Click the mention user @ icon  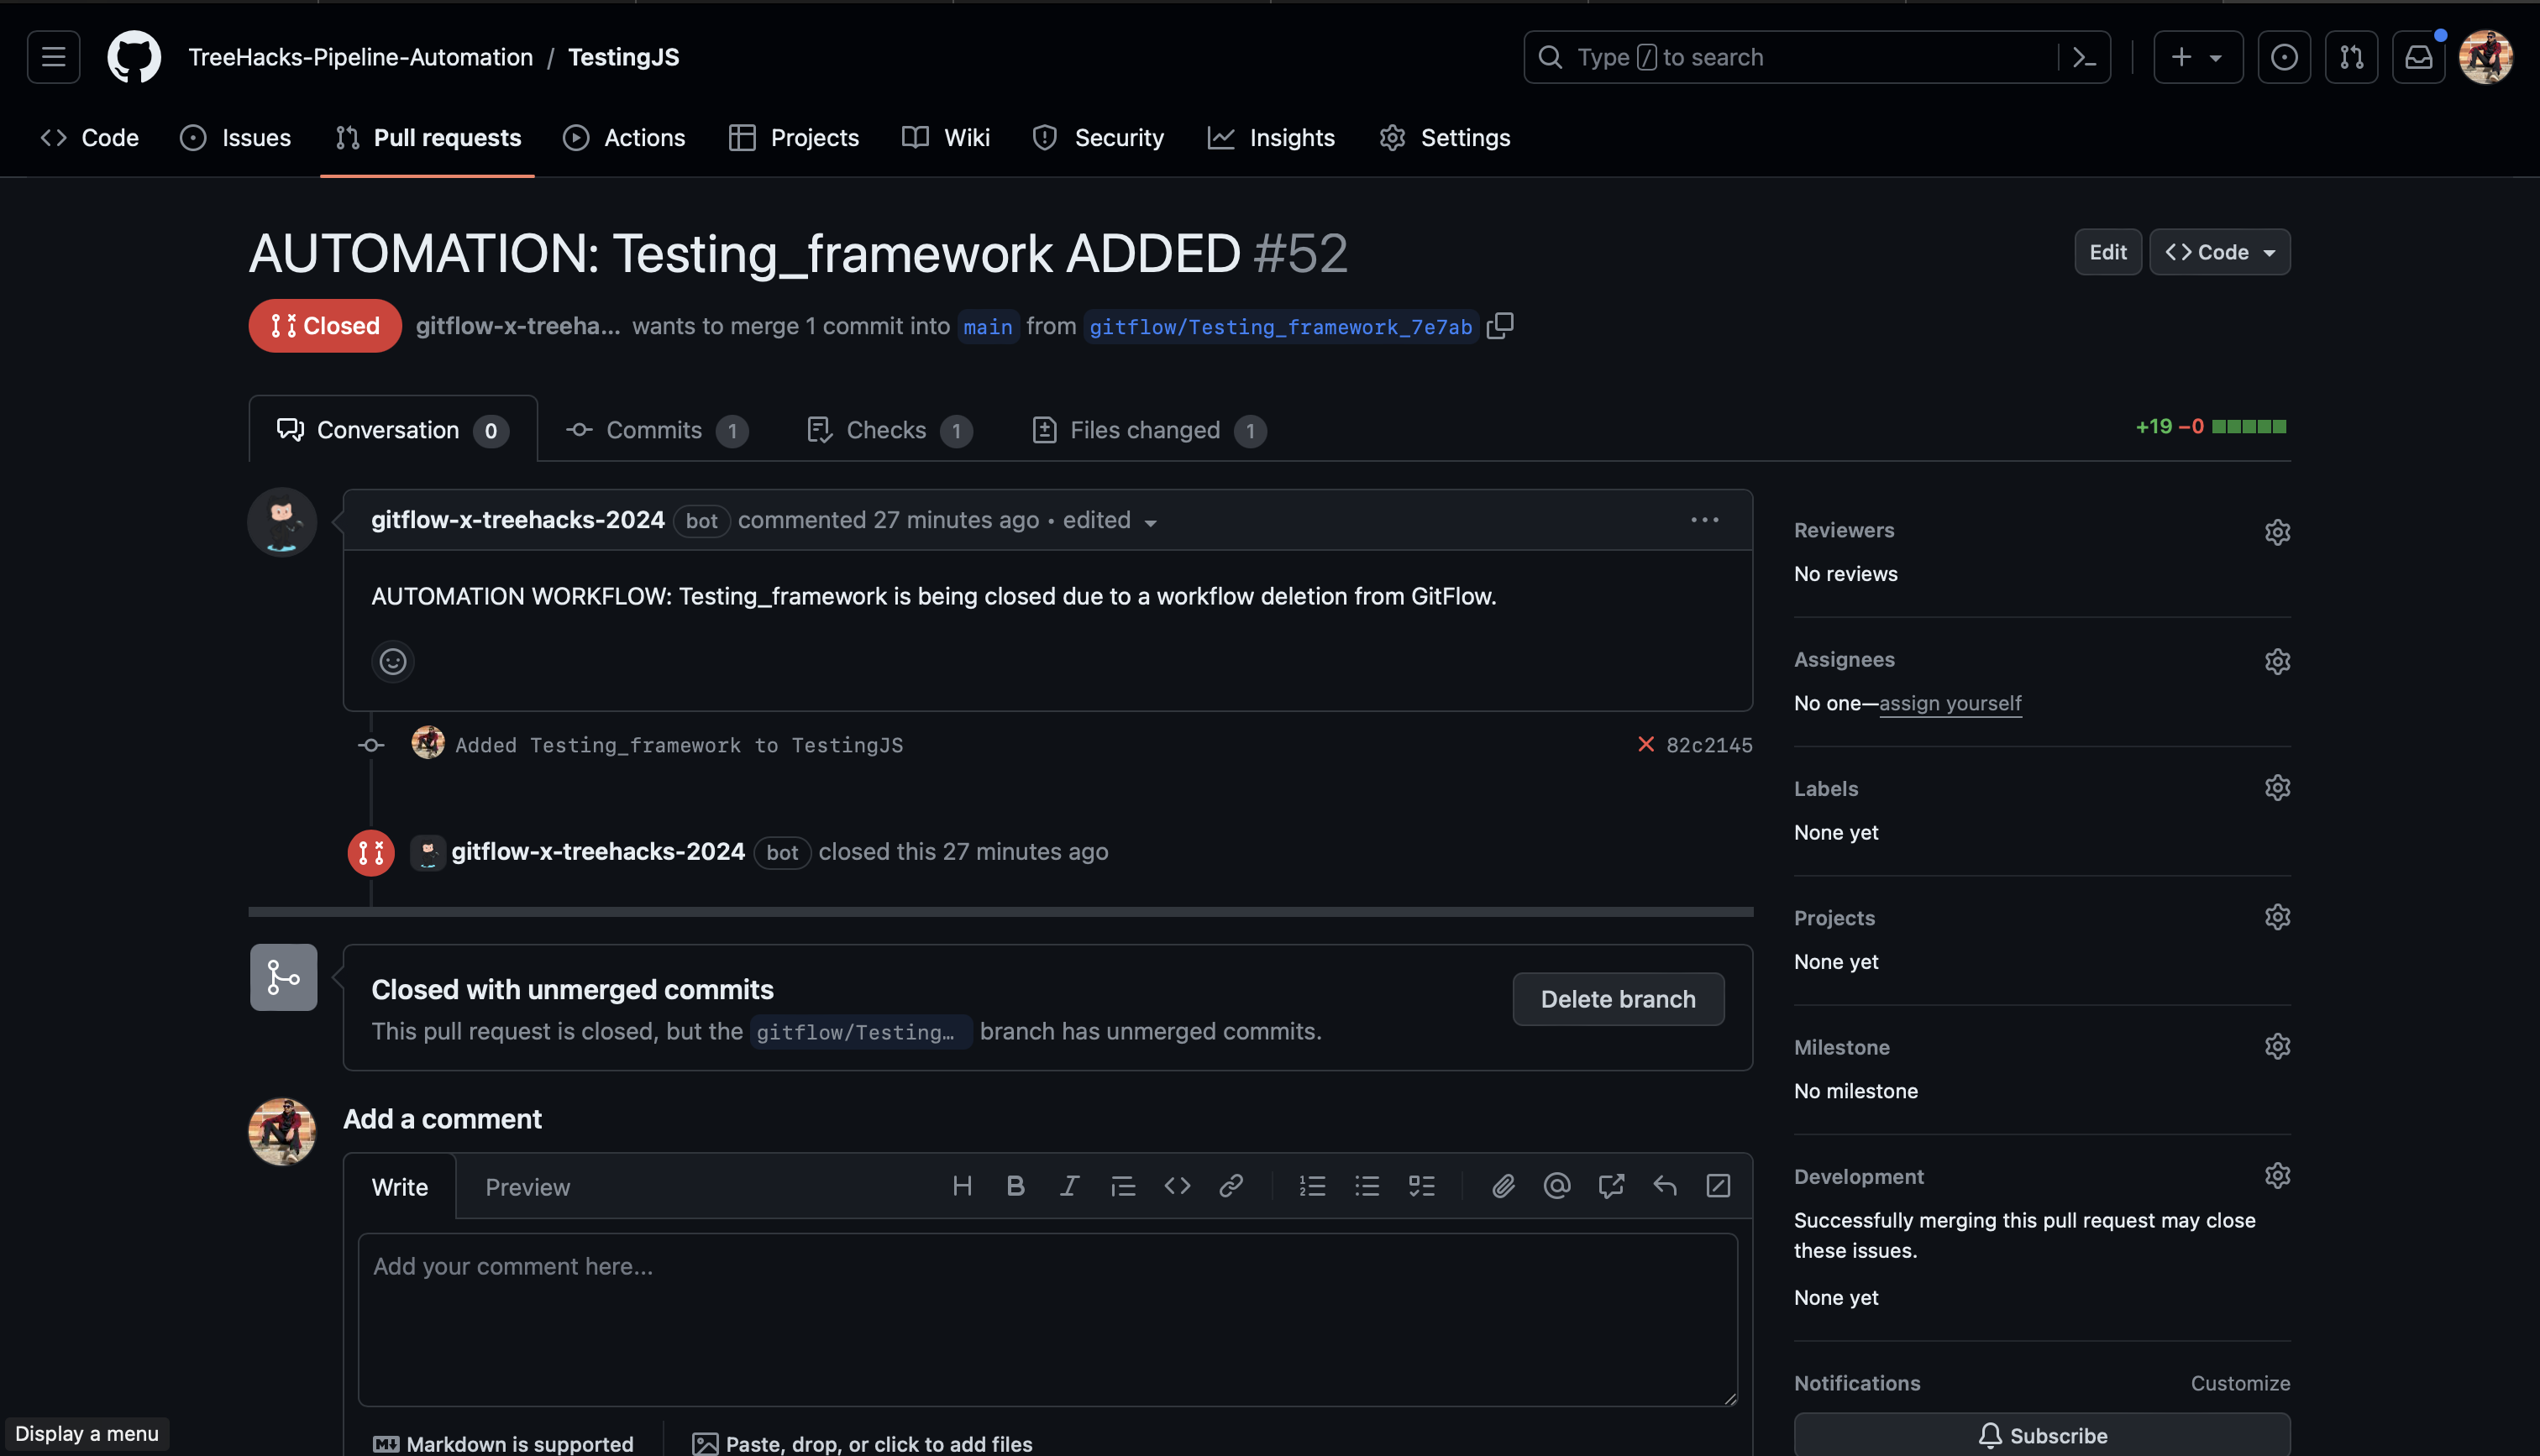[1557, 1186]
